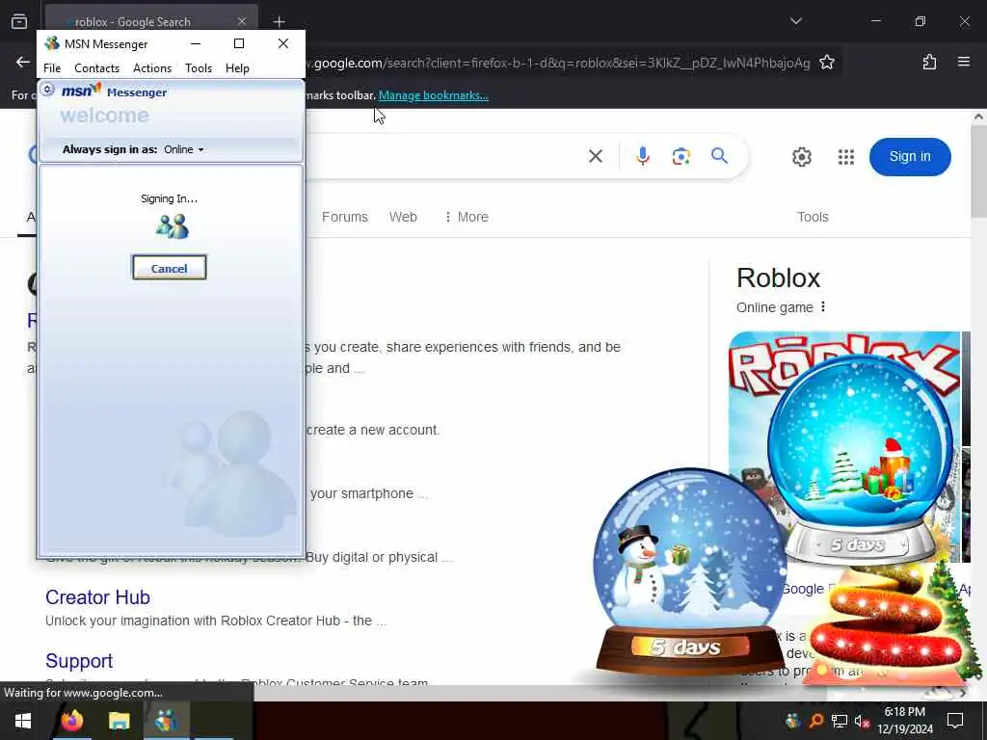Image resolution: width=987 pixels, height=740 pixels.
Task: Open the Firefox extensions puzzle icon
Action: point(929,62)
